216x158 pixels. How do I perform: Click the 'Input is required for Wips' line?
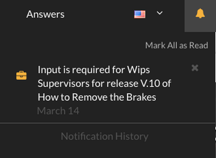(x=94, y=70)
